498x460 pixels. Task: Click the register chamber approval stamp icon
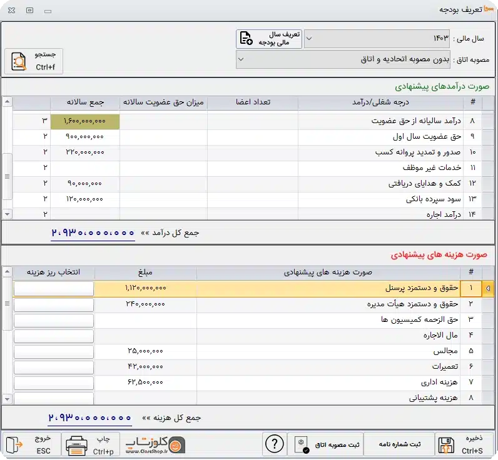tap(302, 445)
